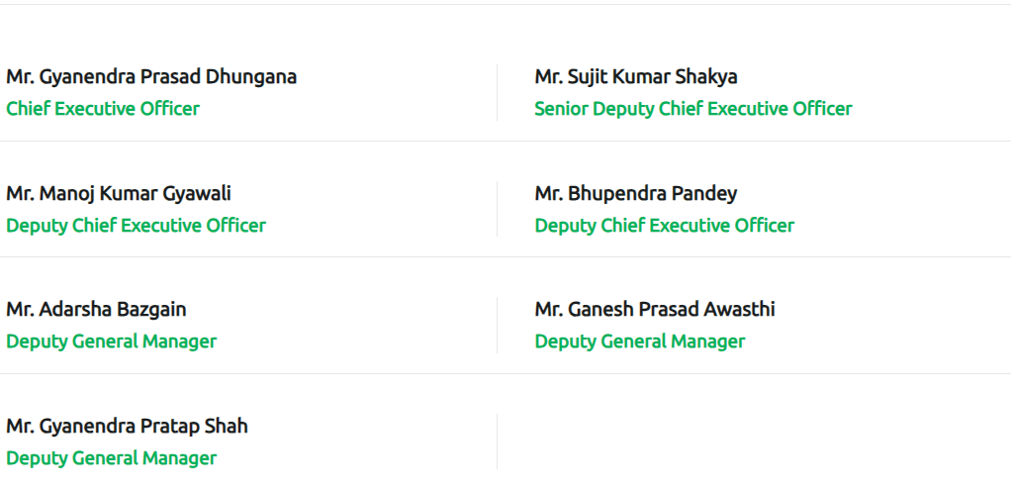Click Deputy General Manager under Gyanendra Shah
This screenshot has width=1011, height=489.
pos(112,458)
